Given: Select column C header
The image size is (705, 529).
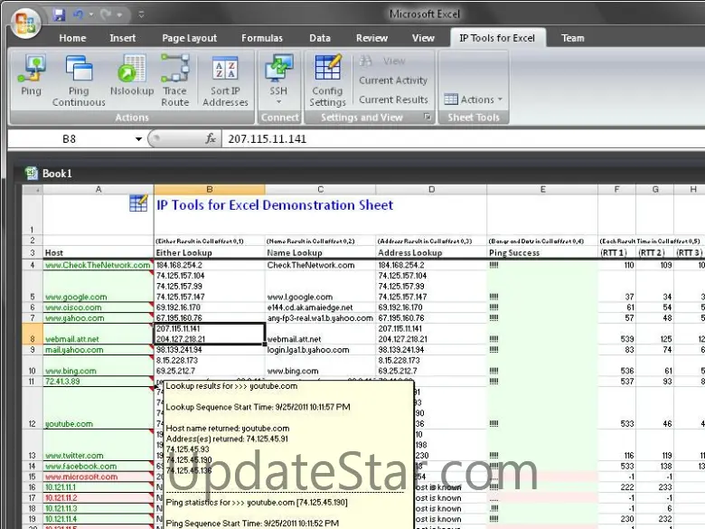Looking at the screenshot, I should pos(320,190).
